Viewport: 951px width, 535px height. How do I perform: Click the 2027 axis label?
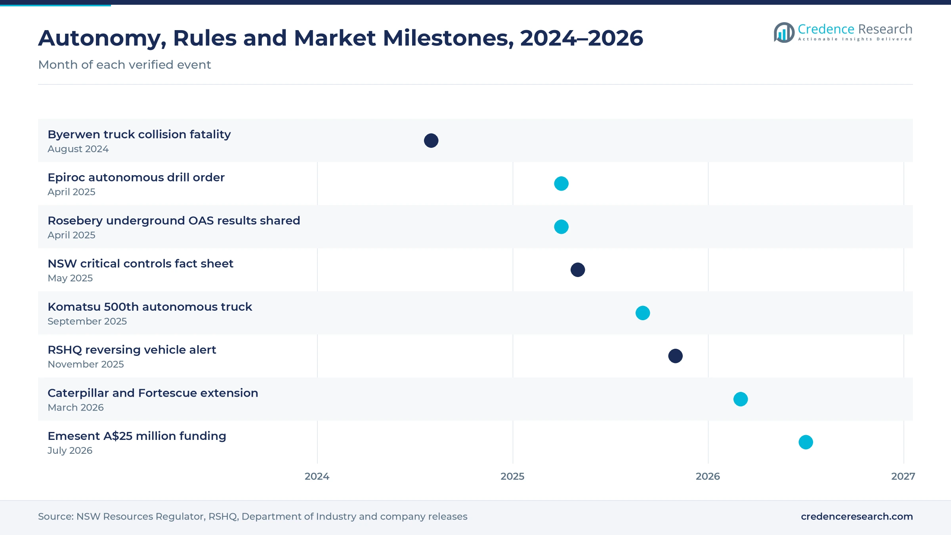[x=903, y=476]
